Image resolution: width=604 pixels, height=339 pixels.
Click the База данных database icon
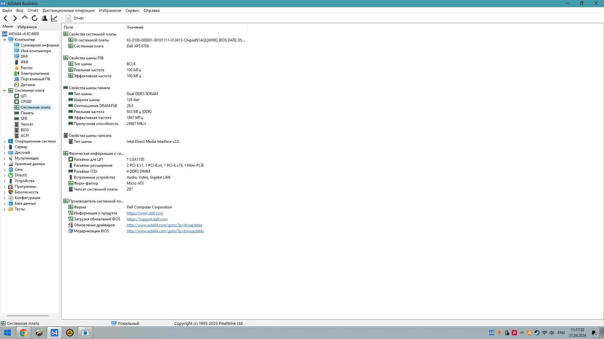click(11, 203)
